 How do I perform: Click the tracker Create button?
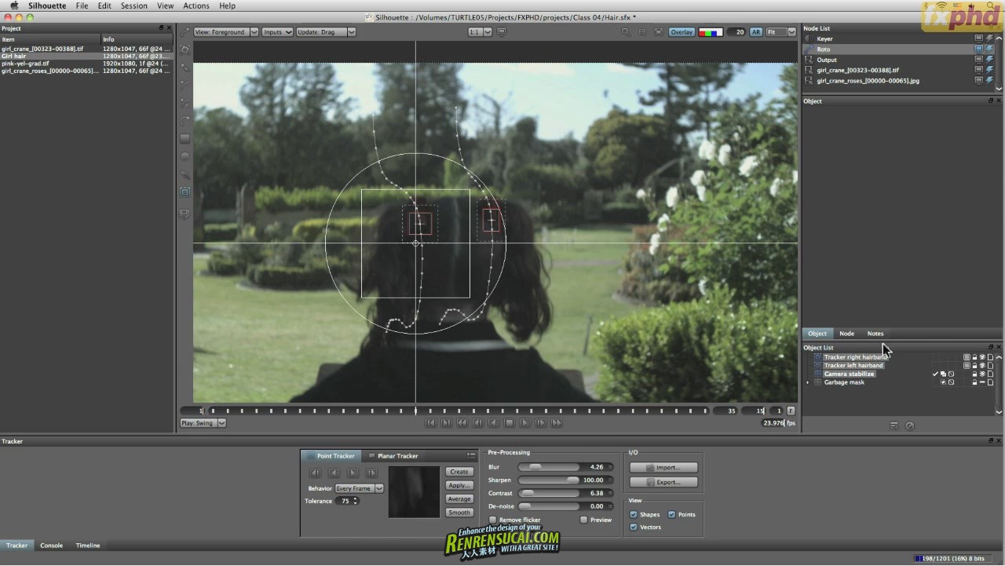pos(459,472)
